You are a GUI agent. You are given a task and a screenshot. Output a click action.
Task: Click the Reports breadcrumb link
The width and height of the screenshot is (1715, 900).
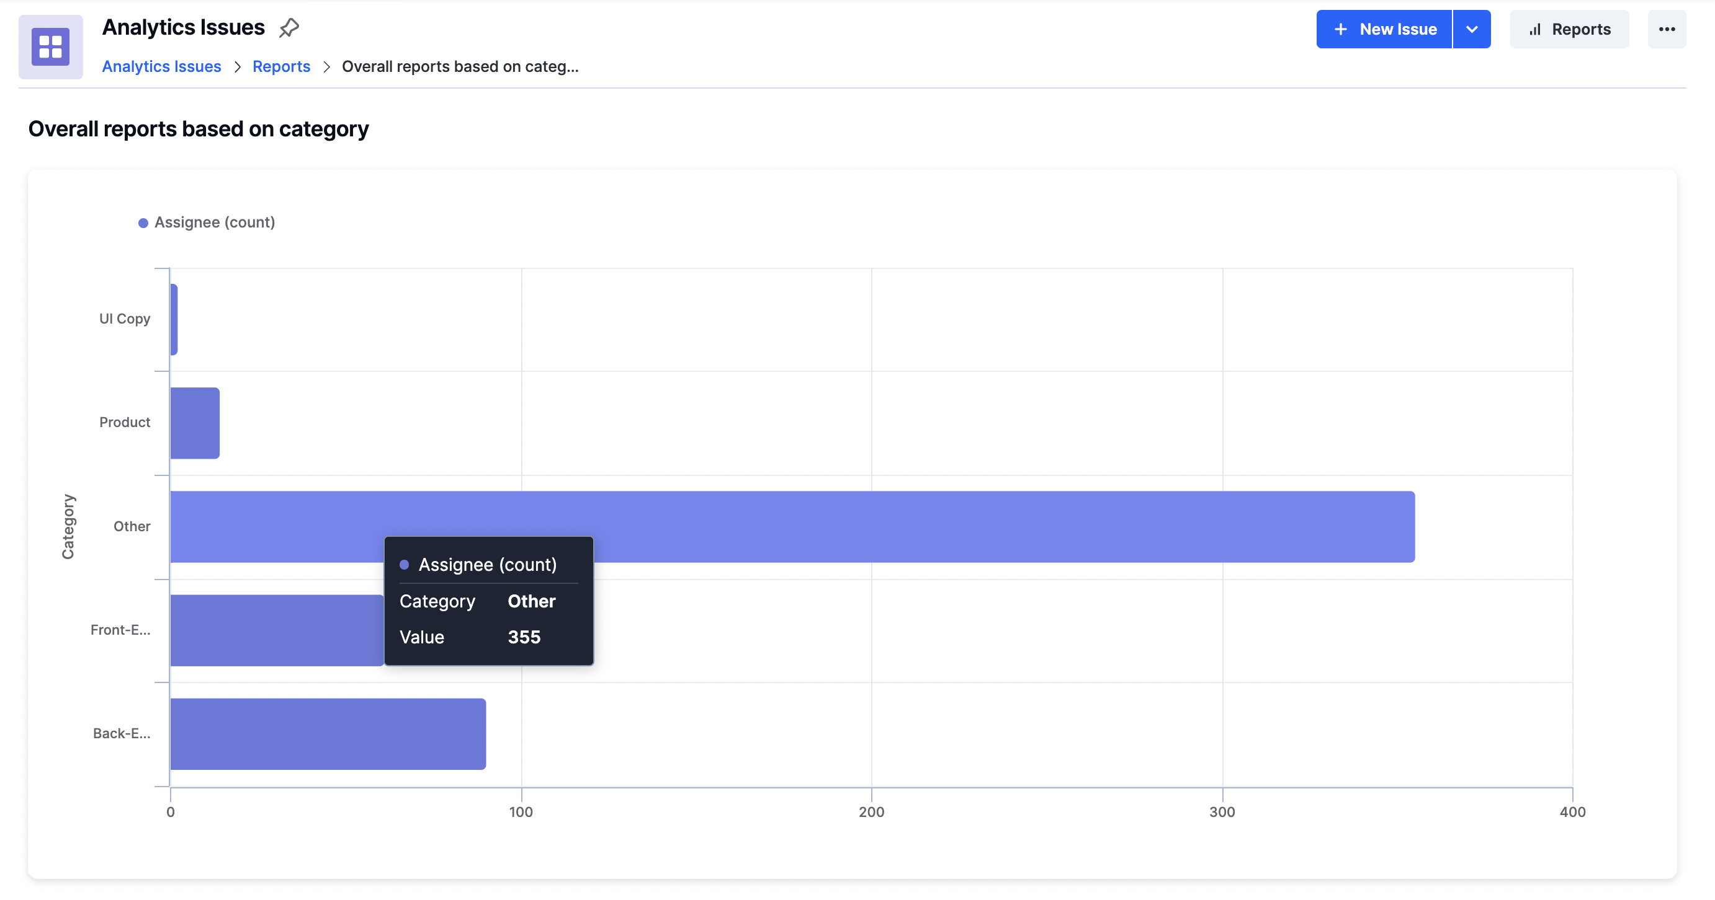(x=281, y=64)
